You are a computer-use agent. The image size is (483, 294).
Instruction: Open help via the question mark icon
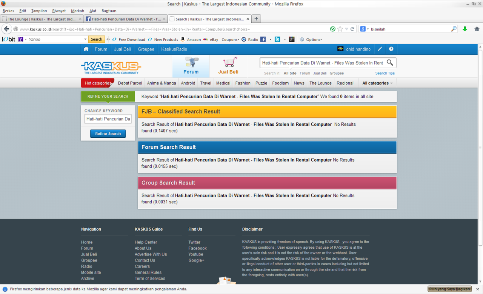click(x=391, y=49)
